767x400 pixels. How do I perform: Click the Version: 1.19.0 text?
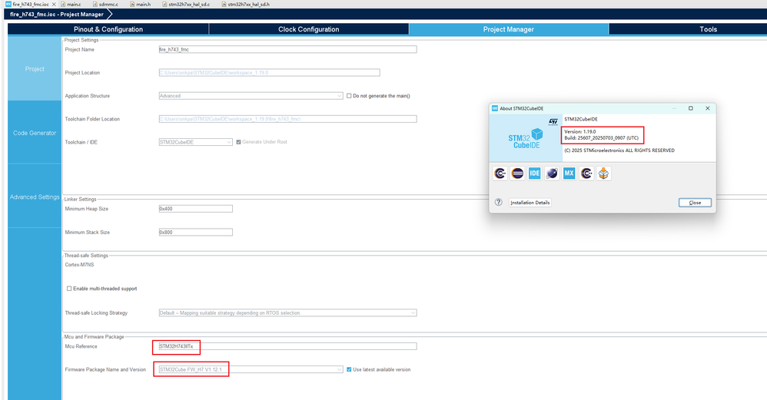(580, 132)
